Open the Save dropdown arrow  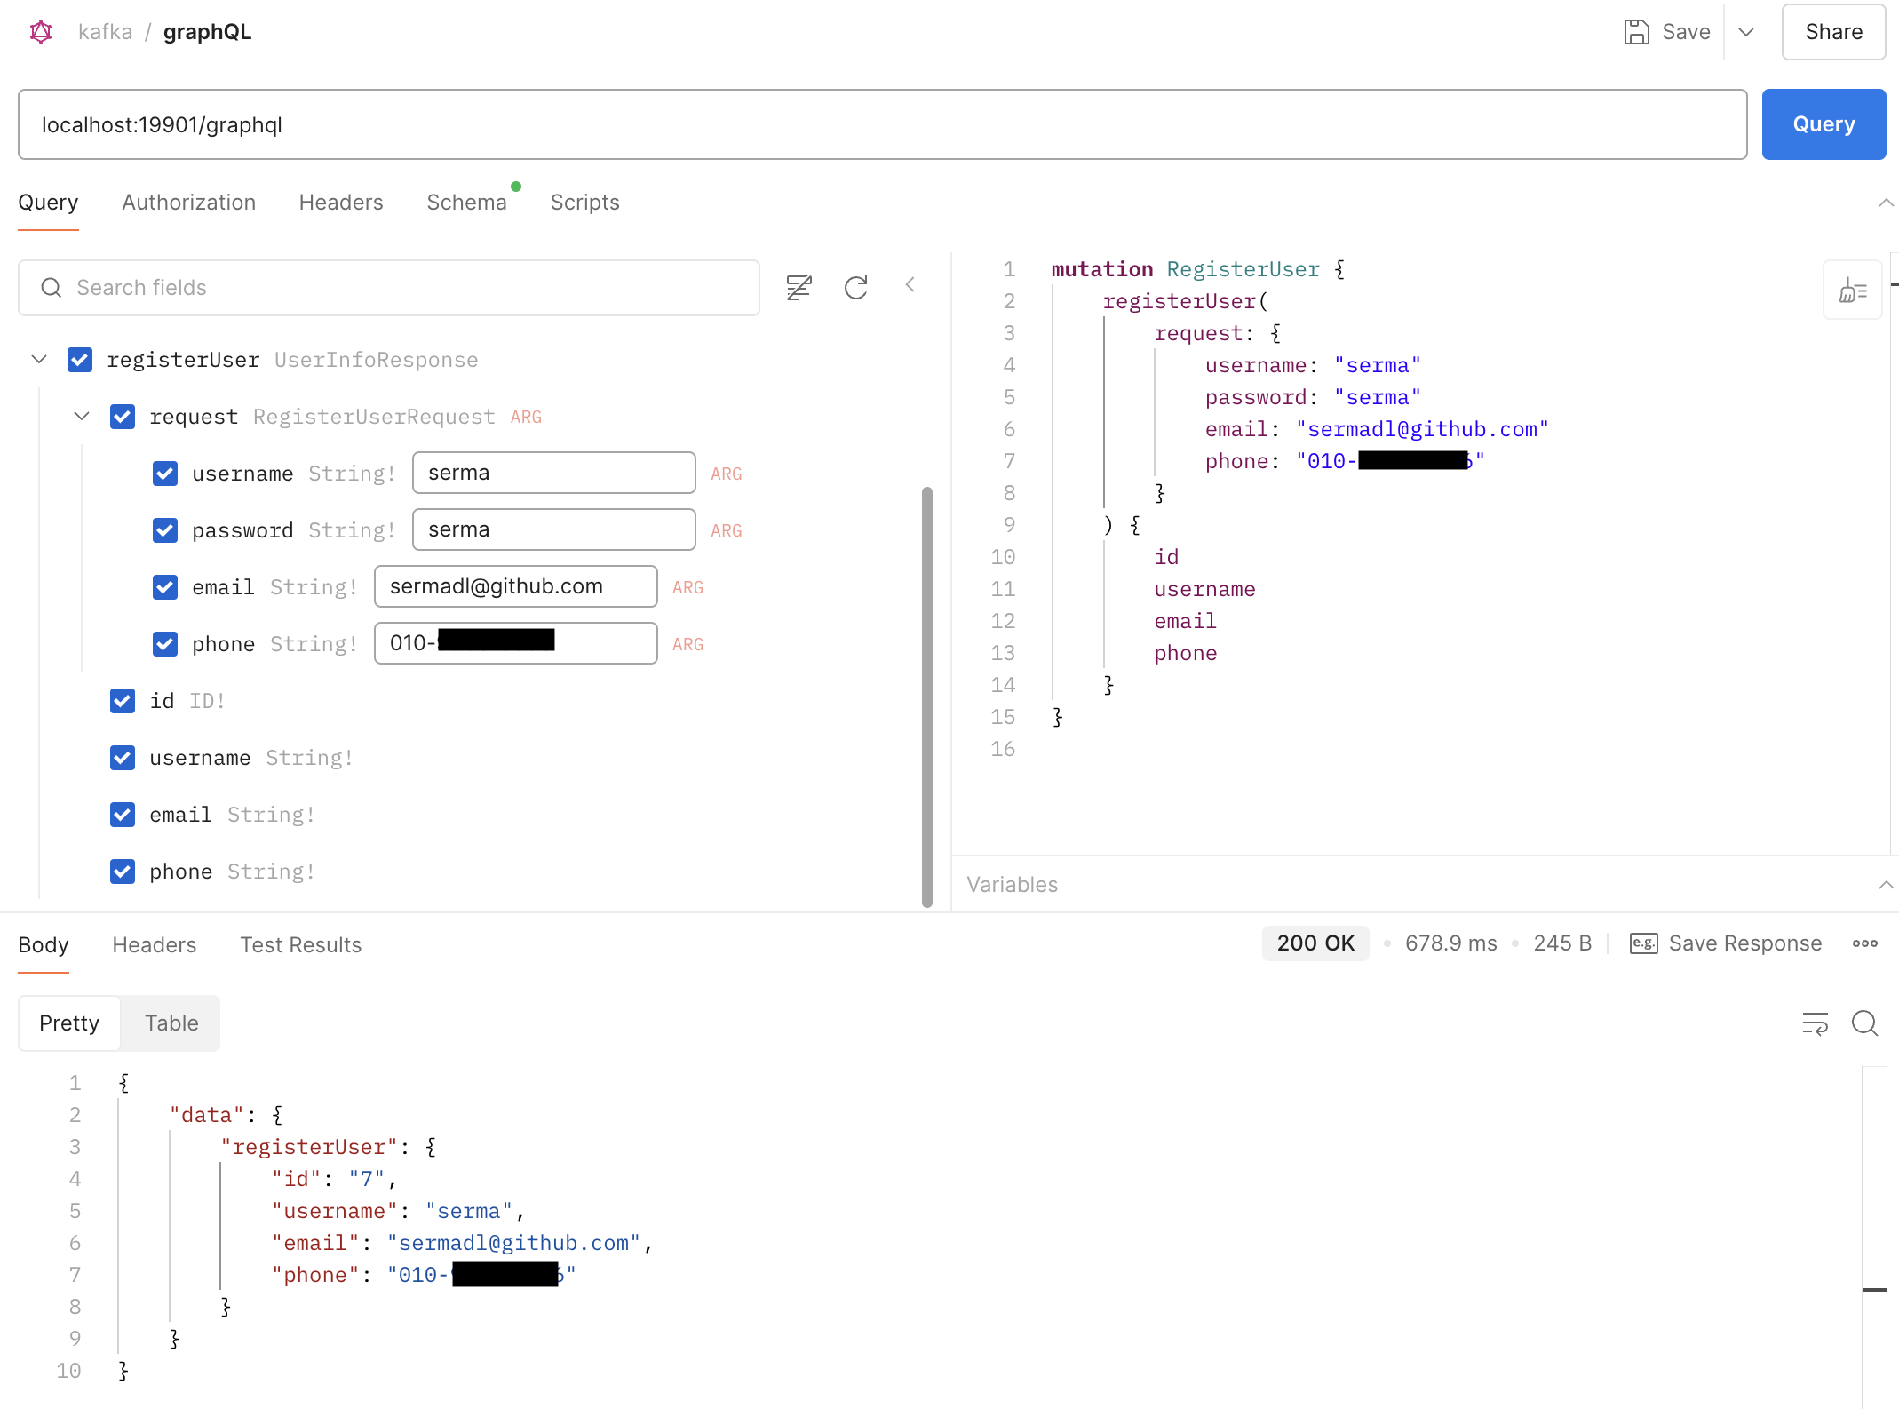coord(1746,32)
